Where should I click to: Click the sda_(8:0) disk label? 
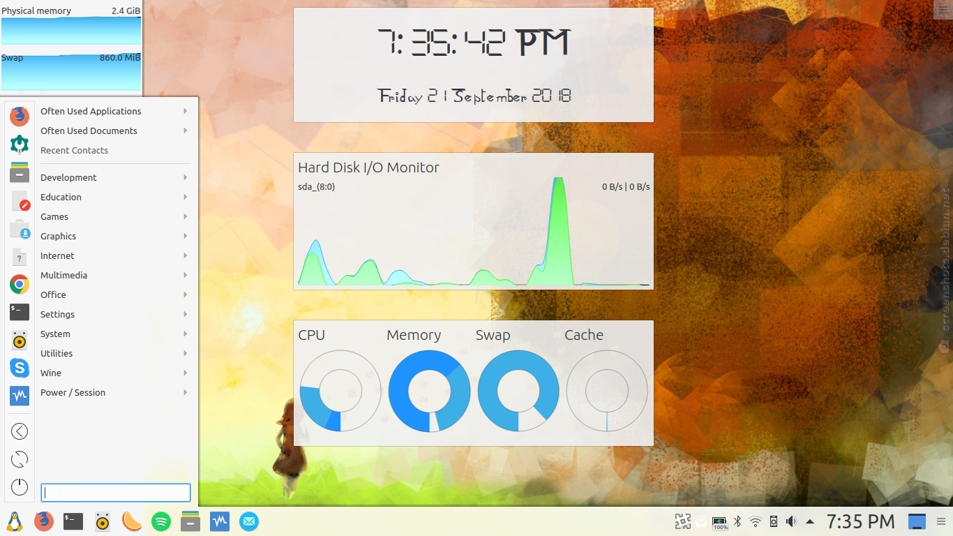pos(316,186)
